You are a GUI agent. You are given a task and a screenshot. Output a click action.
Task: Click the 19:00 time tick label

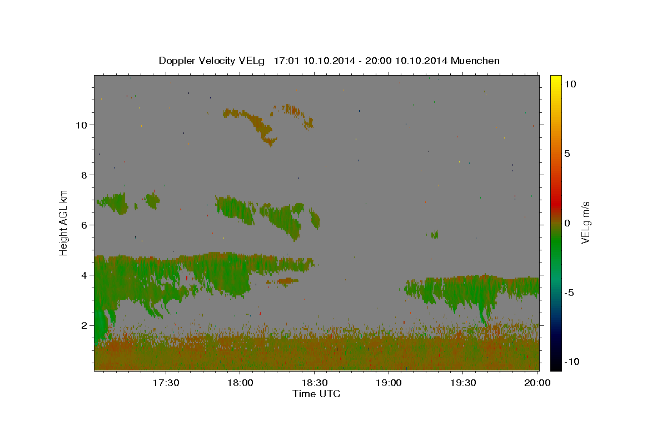389,383
